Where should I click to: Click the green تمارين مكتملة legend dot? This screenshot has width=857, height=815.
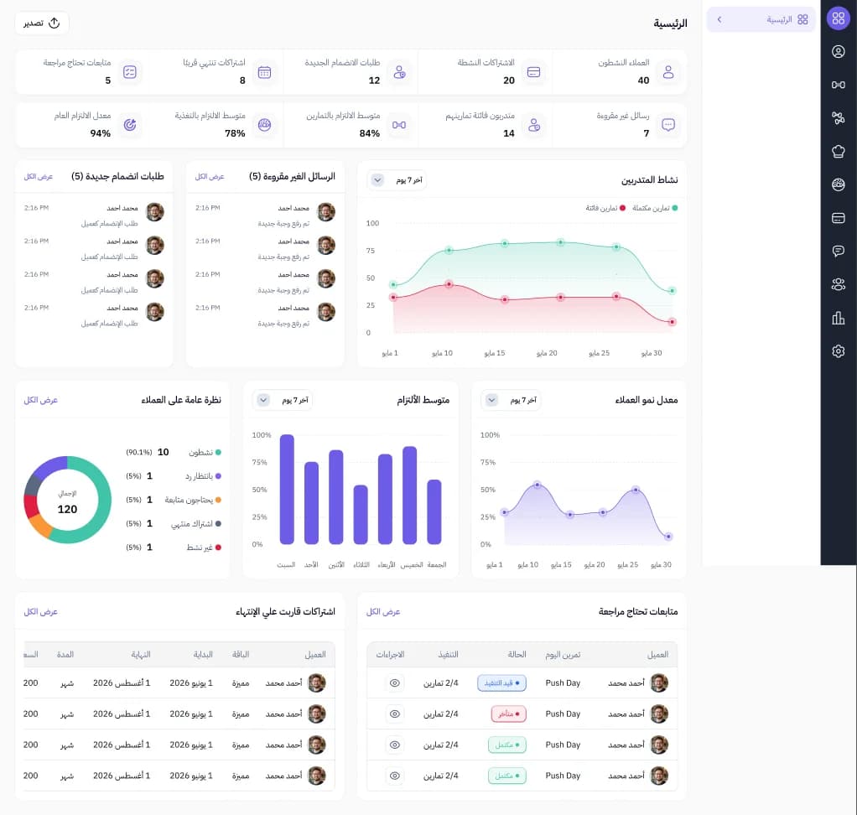coord(675,208)
